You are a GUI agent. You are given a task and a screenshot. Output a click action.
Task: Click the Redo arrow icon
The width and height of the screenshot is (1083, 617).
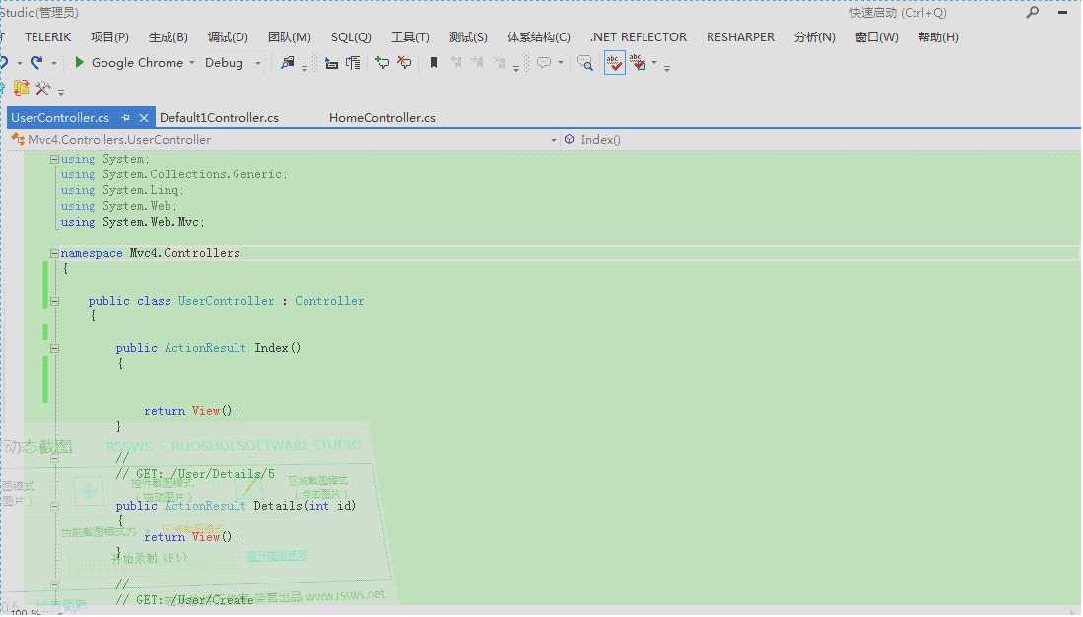[x=36, y=63]
